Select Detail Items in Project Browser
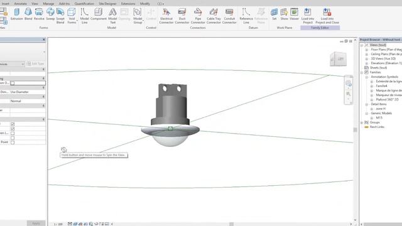402x226 pixels. pos(378,104)
